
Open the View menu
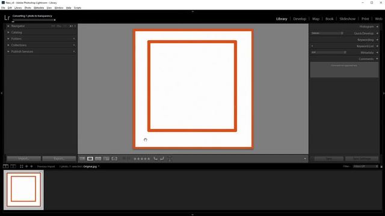(49, 8)
